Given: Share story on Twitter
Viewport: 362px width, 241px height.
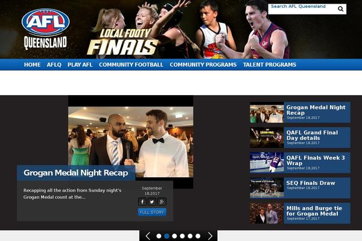Looking at the screenshot, I should [x=152, y=202].
